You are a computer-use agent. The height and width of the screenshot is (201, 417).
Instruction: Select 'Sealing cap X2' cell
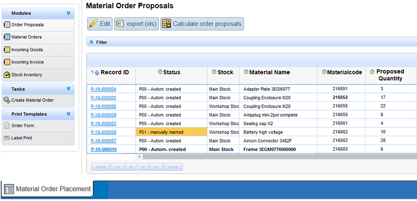point(278,124)
